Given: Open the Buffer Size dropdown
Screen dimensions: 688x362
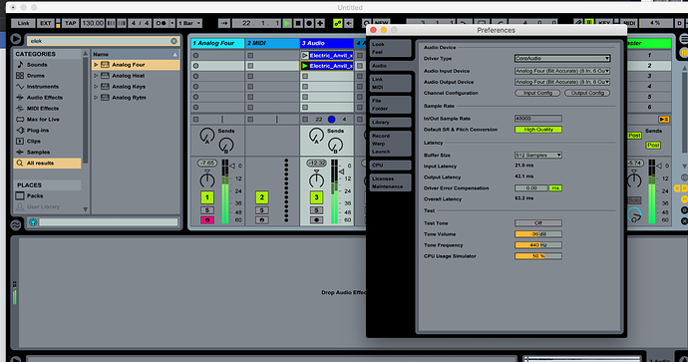Looking at the screenshot, I should click(x=538, y=156).
